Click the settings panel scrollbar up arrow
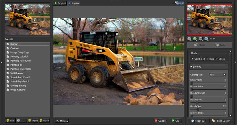Image resolution: width=237 pixels, height=125 pixels. (230, 52)
